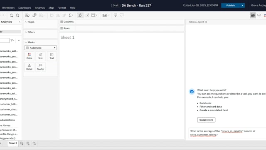Select the 'uartile Range o...' field
The image size is (266, 150).
coord(9,134)
